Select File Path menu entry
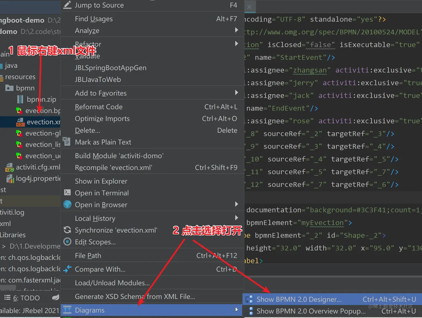This screenshot has width=422, height=318. [152, 256]
